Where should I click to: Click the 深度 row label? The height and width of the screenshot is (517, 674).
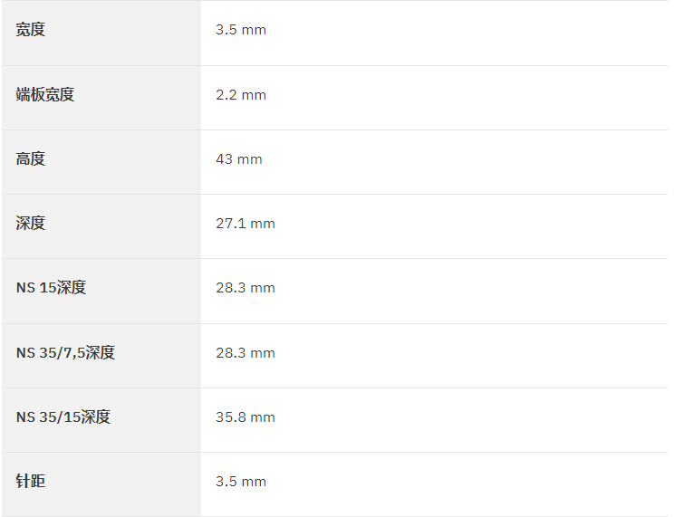point(31,224)
